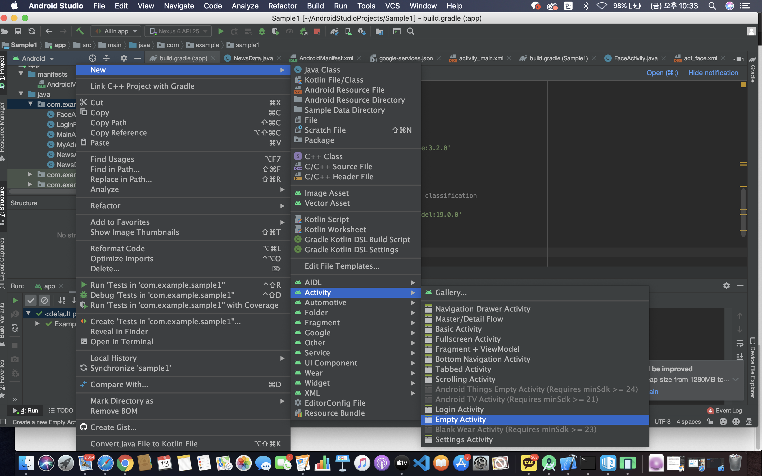The height and width of the screenshot is (476, 762).
Task: Toggle soft-wrap in Run panel
Action: pos(740,343)
